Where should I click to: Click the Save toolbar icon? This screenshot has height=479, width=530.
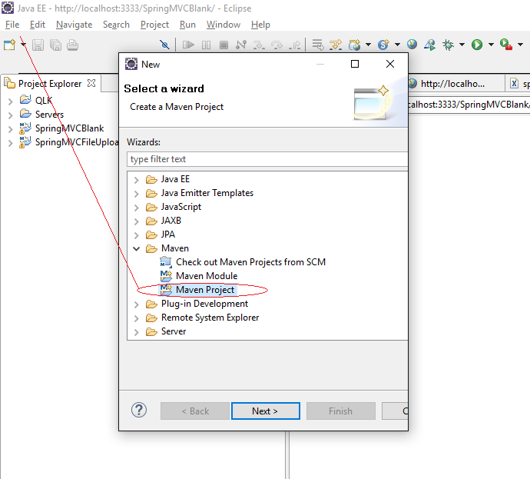click(x=38, y=45)
